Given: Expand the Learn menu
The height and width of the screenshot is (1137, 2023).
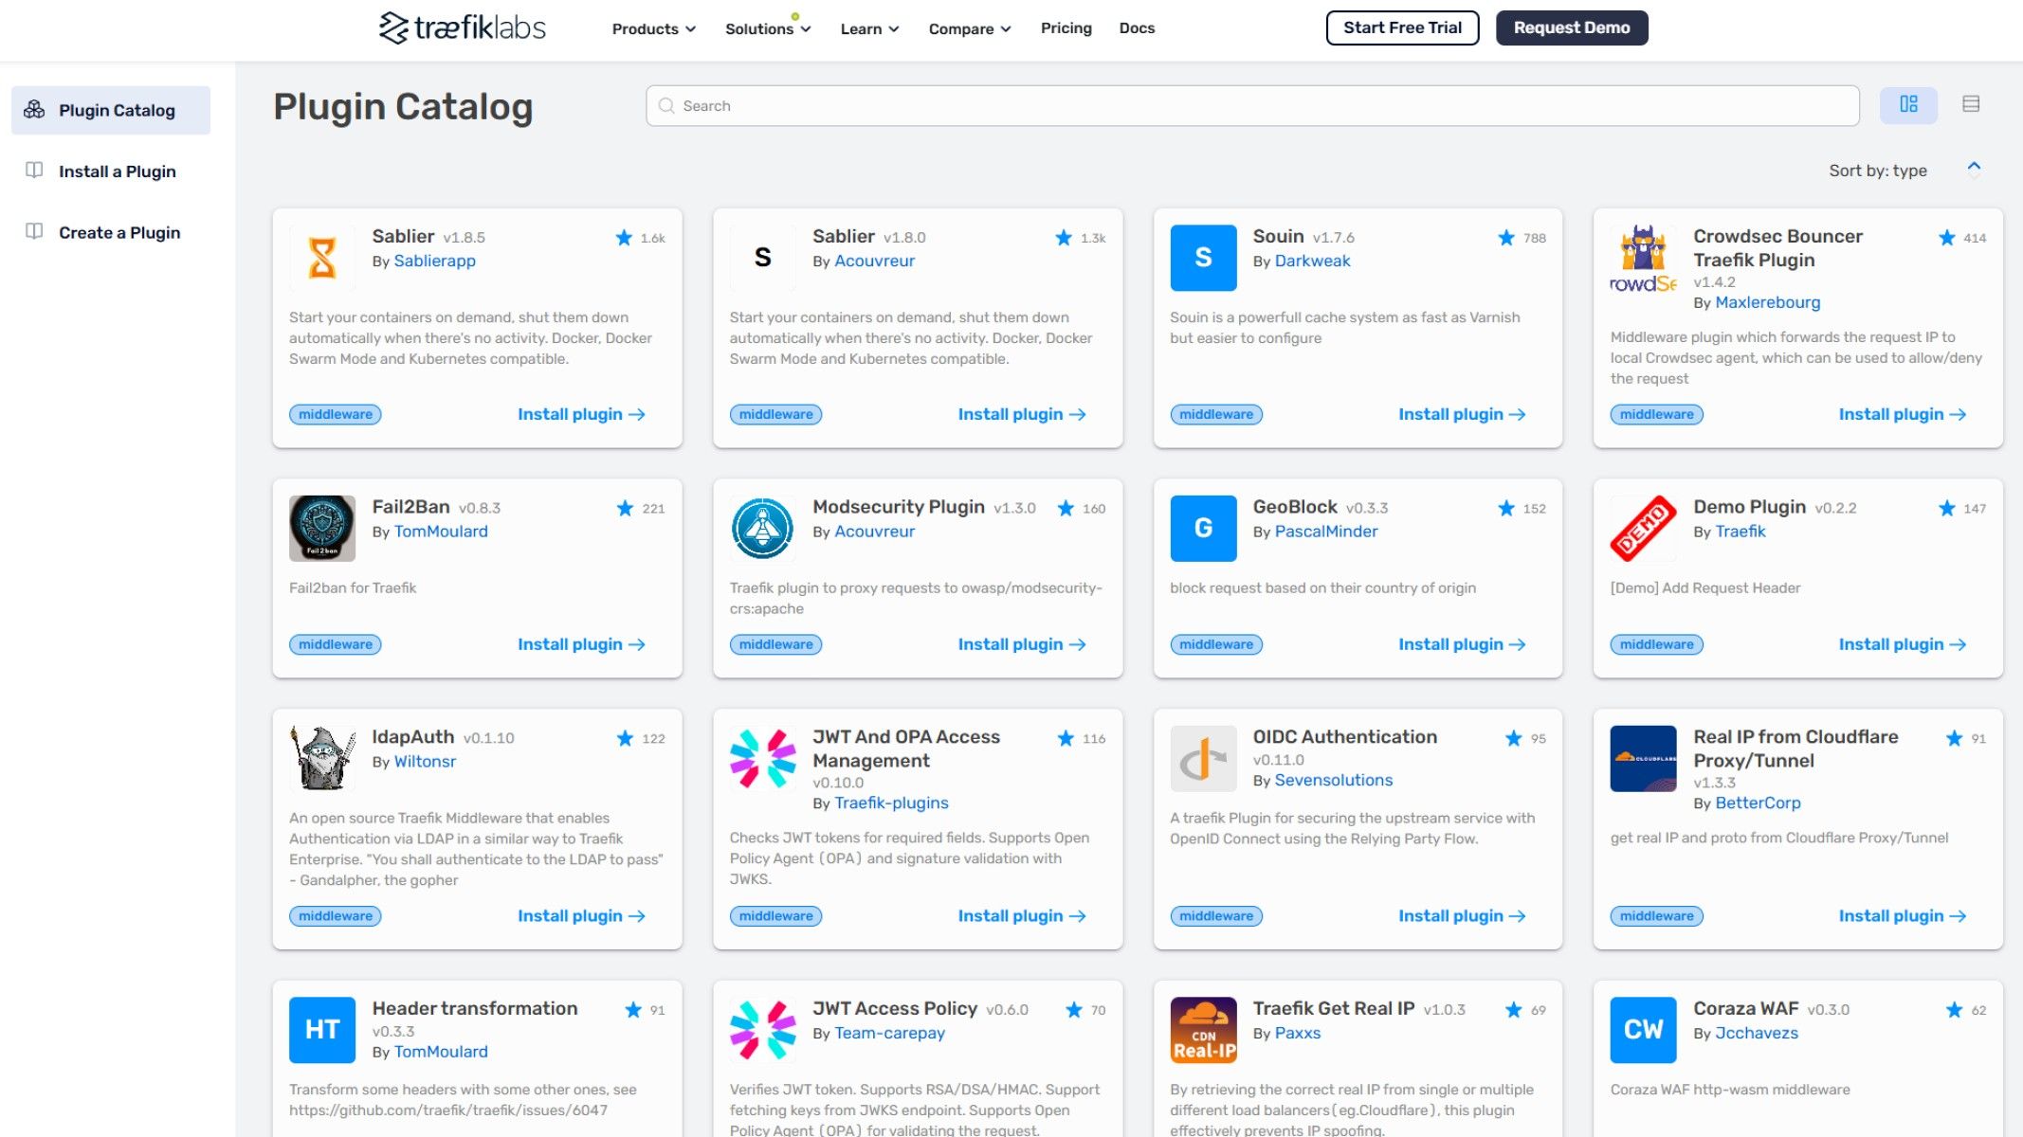Looking at the screenshot, I should point(869,28).
